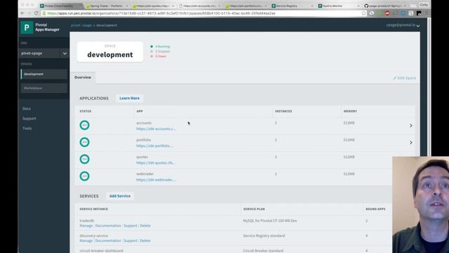Click the circuit-breaker-dashboard service name
Viewport: 449px width, 253px height.
click(x=101, y=251)
